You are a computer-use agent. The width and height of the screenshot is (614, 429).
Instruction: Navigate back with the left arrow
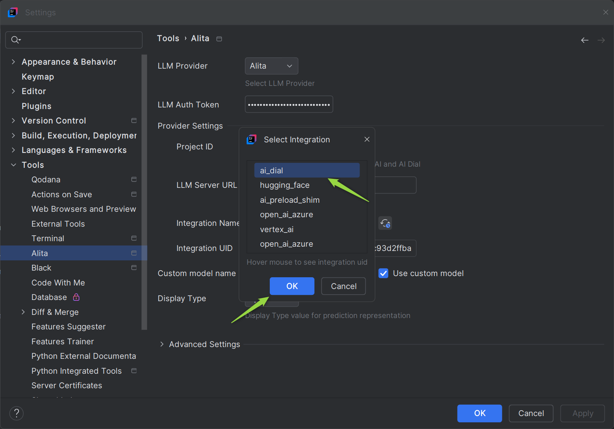585,40
